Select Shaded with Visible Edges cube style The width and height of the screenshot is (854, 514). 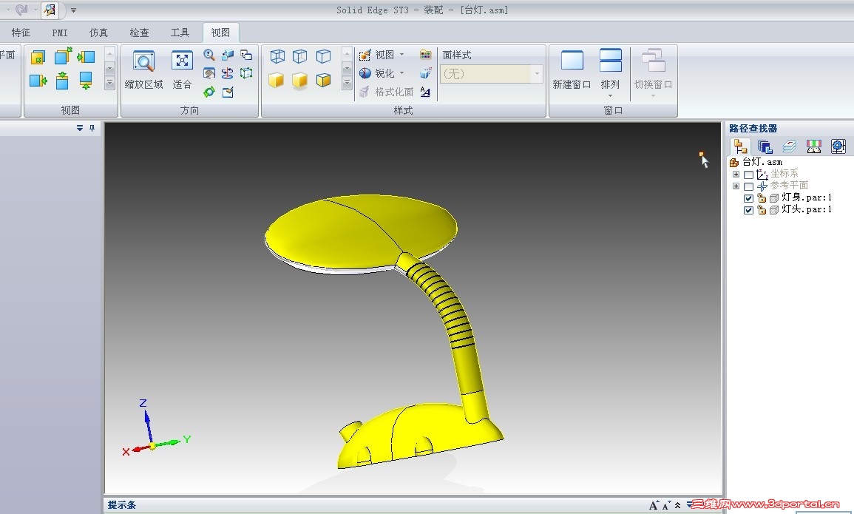324,81
